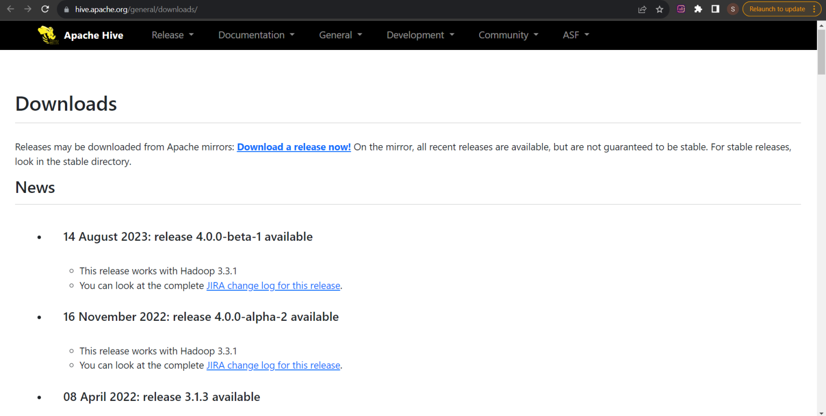Open the share icon in the toolbar
The height and width of the screenshot is (416, 826).
642,9
